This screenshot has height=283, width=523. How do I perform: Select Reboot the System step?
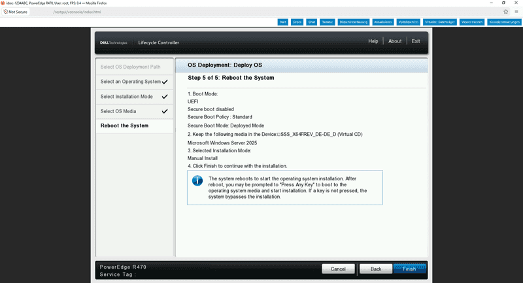point(135,125)
